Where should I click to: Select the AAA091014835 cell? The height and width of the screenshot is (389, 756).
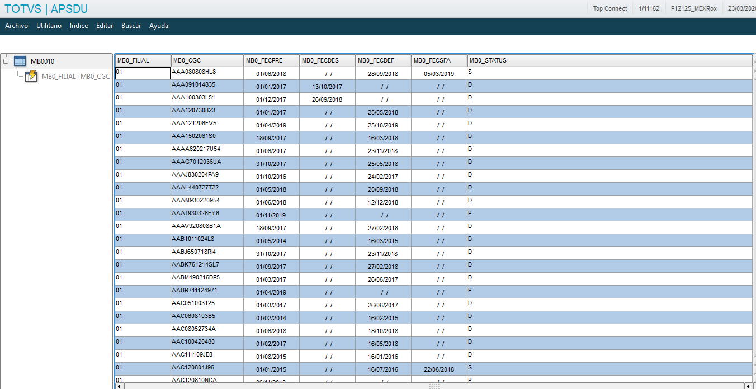pyautogui.click(x=207, y=86)
